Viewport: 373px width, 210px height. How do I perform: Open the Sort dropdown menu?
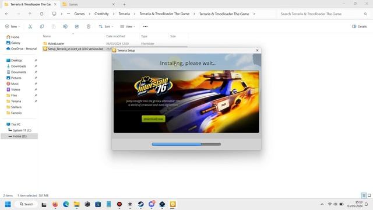106,26
